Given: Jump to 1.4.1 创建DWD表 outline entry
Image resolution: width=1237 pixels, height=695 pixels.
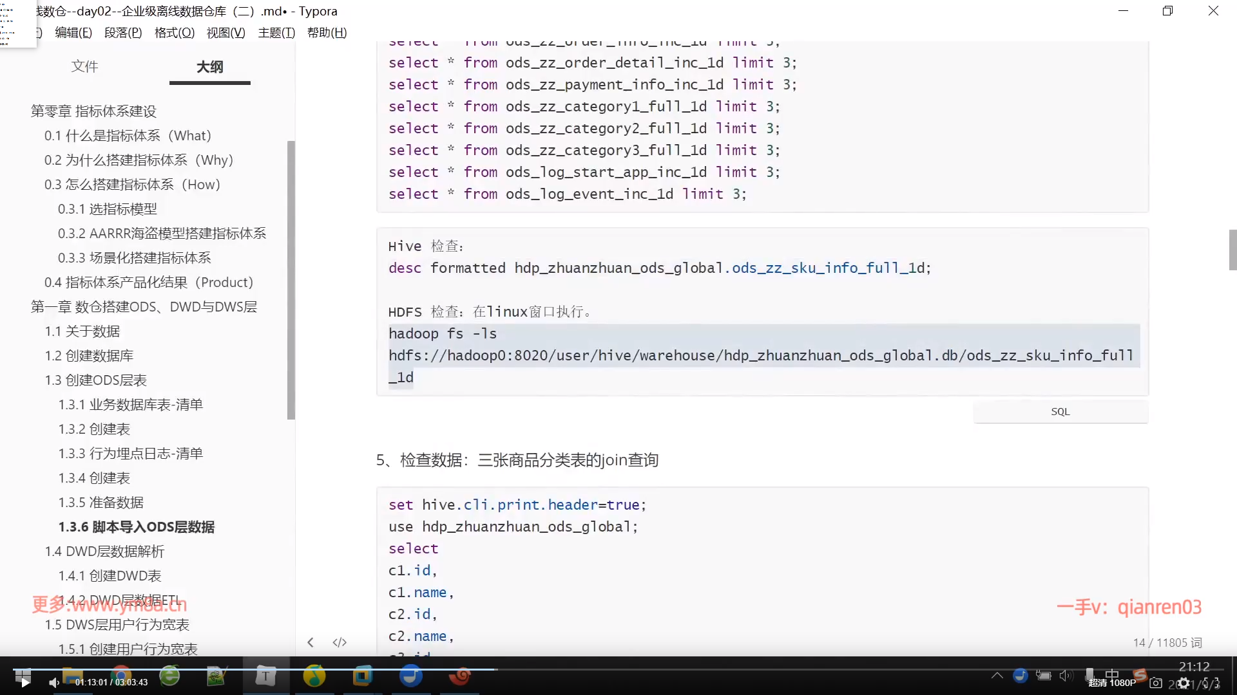Looking at the screenshot, I should click(x=110, y=576).
